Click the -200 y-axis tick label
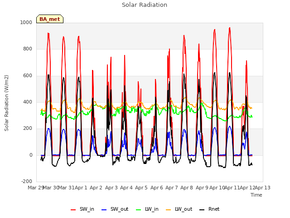Screen dimensions: 290x218 27,181
